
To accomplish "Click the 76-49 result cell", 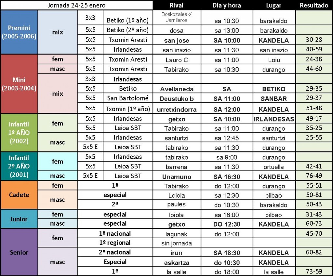I will point(314,176).
